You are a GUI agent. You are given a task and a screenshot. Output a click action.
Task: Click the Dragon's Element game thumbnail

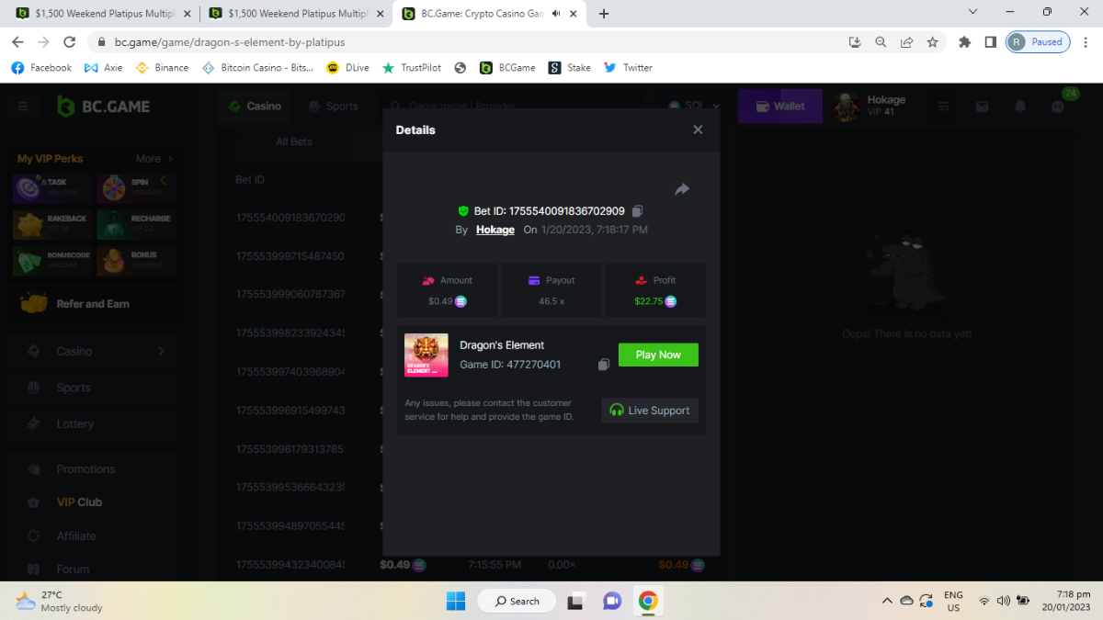426,355
